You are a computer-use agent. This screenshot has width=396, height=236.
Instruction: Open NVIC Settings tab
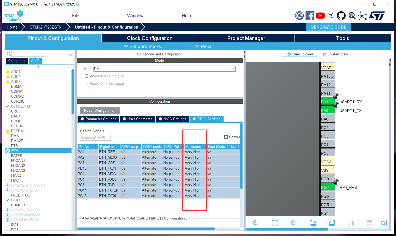coord(172,119)
